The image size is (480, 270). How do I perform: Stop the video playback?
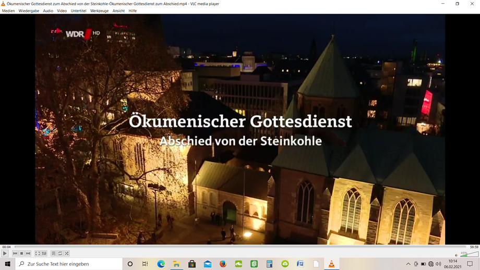[x=21, y=253]
